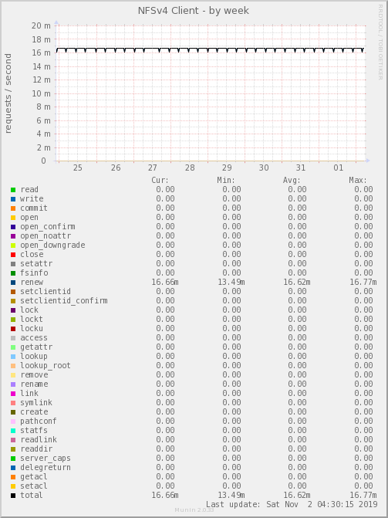
Task: Click the orange swatch beside commit
Action: [13, 208]
